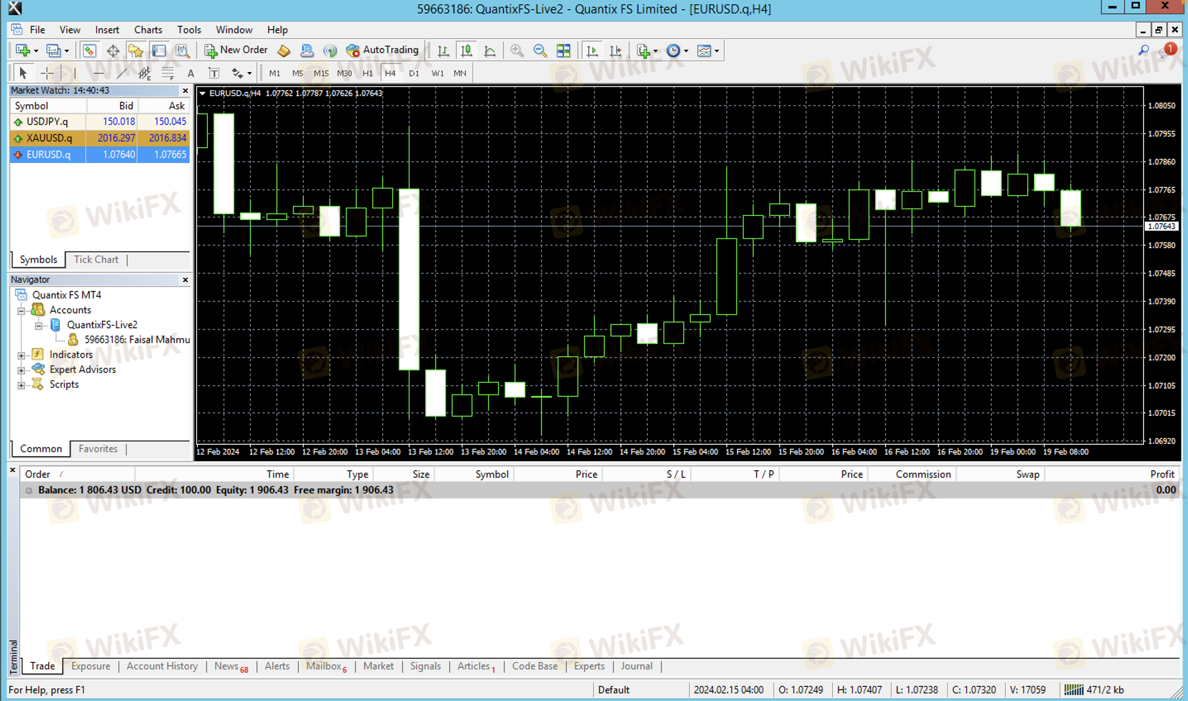Screen dimensions: 1188x701
Task: Open the Periodicity clock dropdown arrow
Action: [686, 51]
